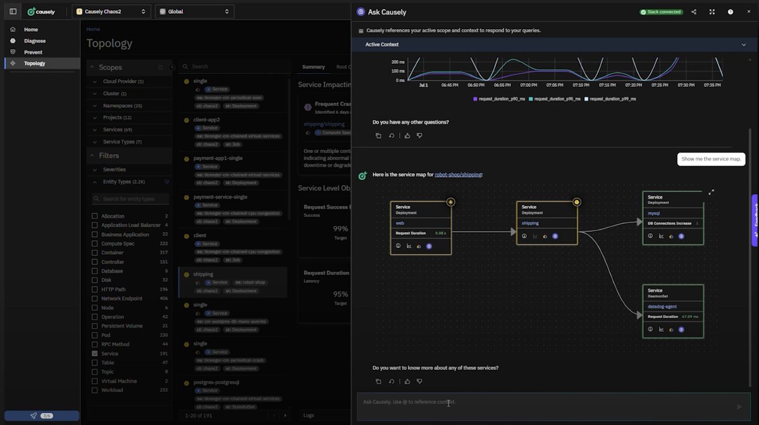Screen dimensions: 759x425
Task: Thumbs up the service map response
Action: [407, 381]
